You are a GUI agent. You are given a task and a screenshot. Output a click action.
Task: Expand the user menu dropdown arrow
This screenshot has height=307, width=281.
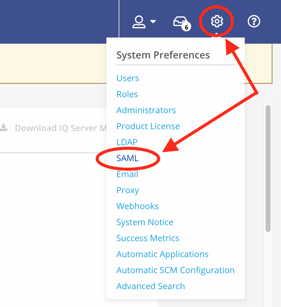[x=153, y=22]
